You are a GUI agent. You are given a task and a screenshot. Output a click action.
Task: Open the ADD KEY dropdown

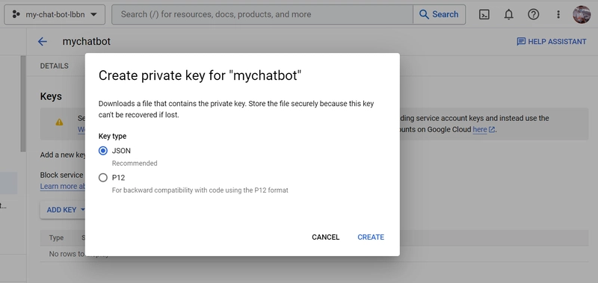click(66, 210)
